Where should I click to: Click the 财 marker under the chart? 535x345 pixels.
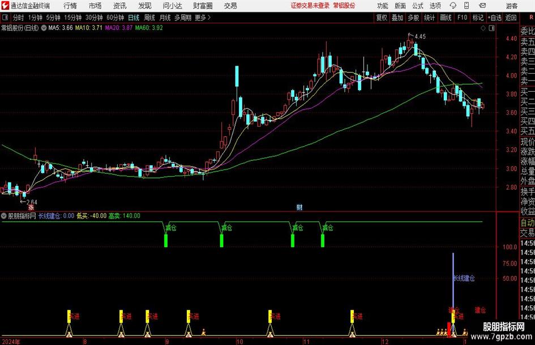tap(299, 207)
